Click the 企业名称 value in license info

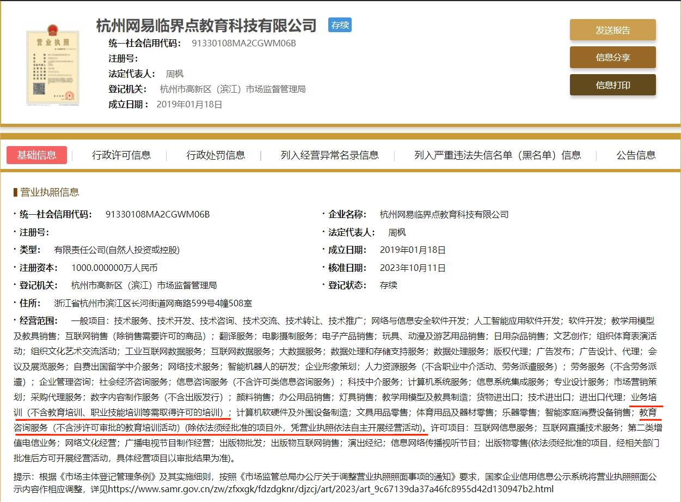click(444, 214)
